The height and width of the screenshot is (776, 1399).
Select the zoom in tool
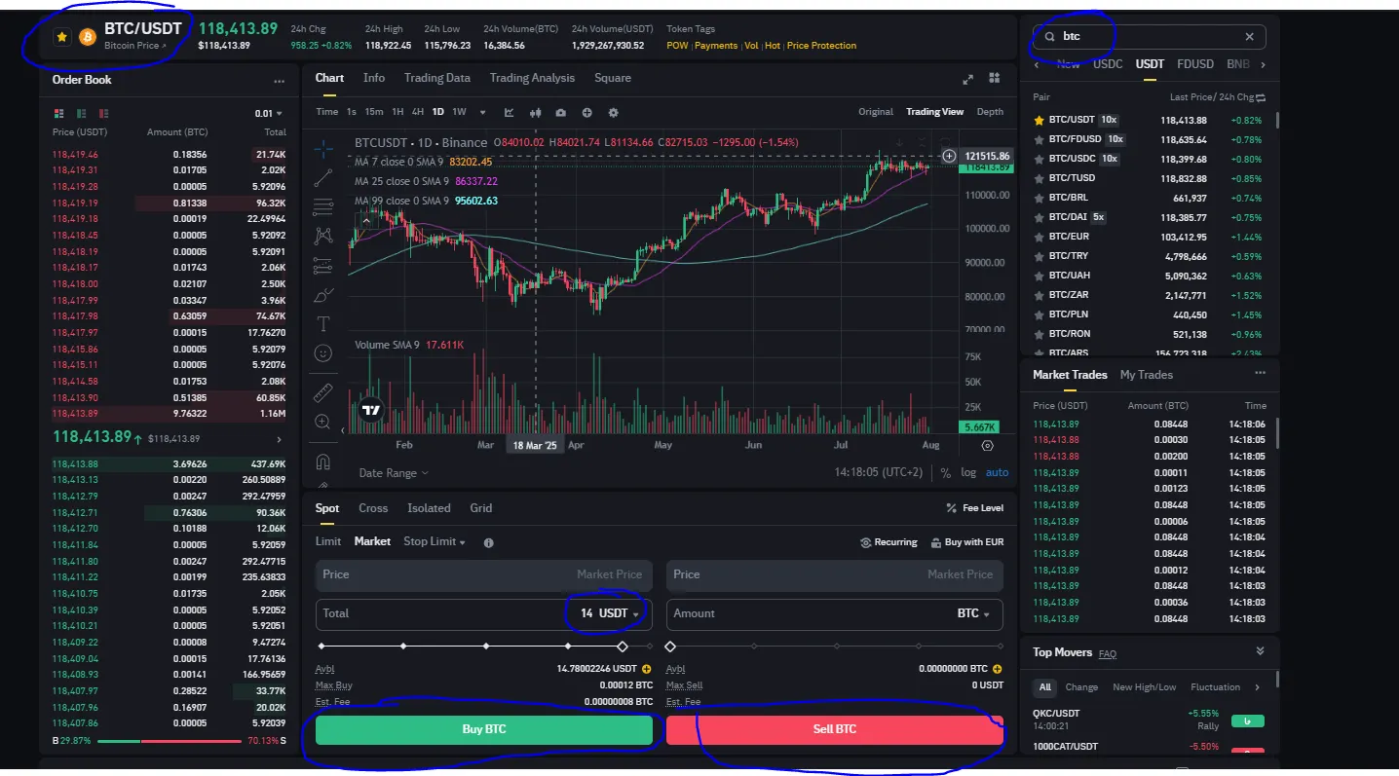tap(323, 422)
